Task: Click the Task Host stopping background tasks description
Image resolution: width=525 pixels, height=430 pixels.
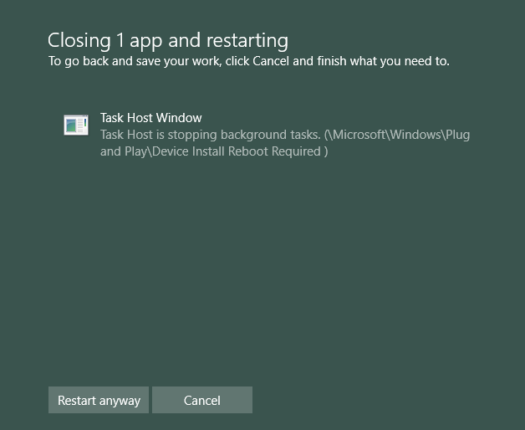Action: 285,143
